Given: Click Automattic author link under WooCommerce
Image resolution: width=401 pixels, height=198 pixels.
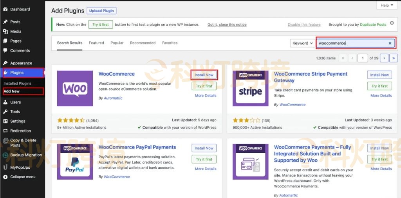Looking at the screenshot, I should point(113,98).
